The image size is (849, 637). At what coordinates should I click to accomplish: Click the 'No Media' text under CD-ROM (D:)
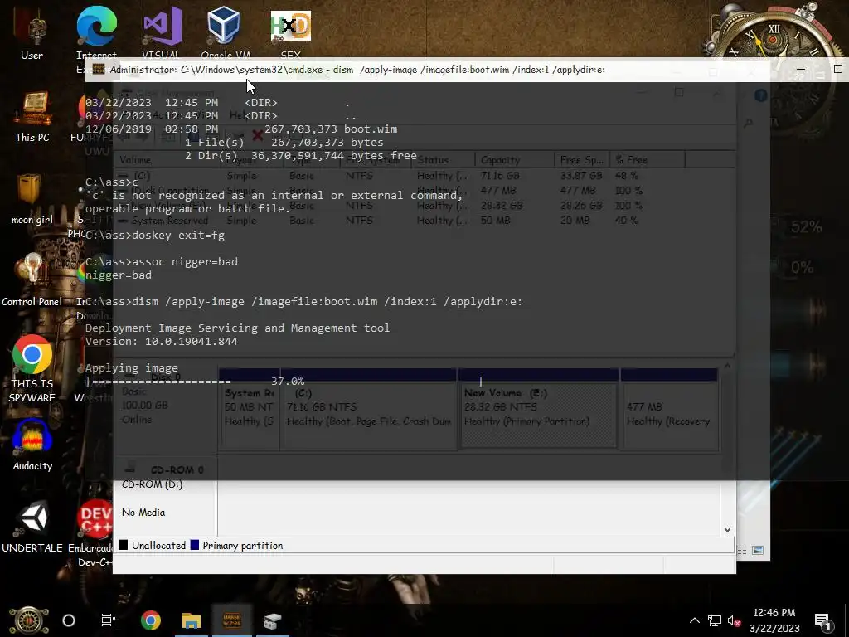click(143, 512)
